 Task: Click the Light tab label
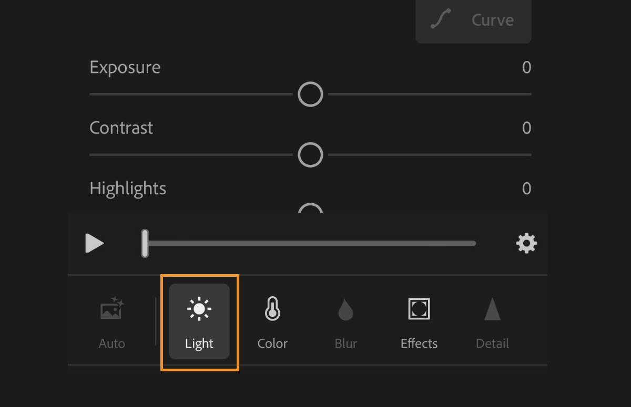tap(199, 343)
